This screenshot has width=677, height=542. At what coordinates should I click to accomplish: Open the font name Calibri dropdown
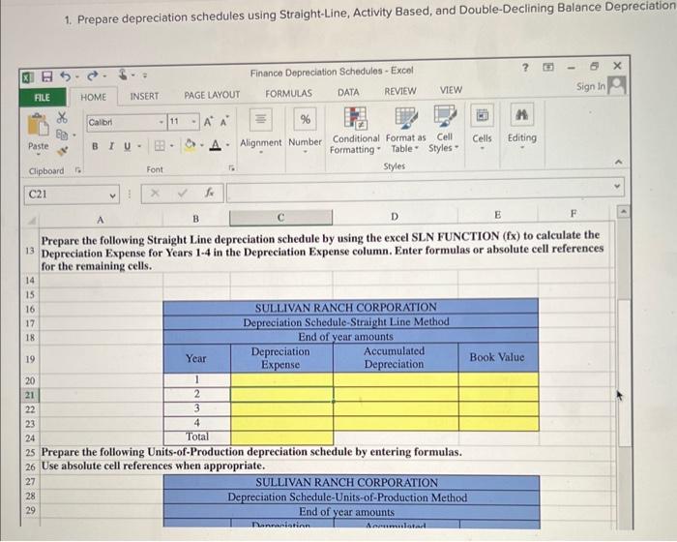pyautogui.click(x=161, y=122)
